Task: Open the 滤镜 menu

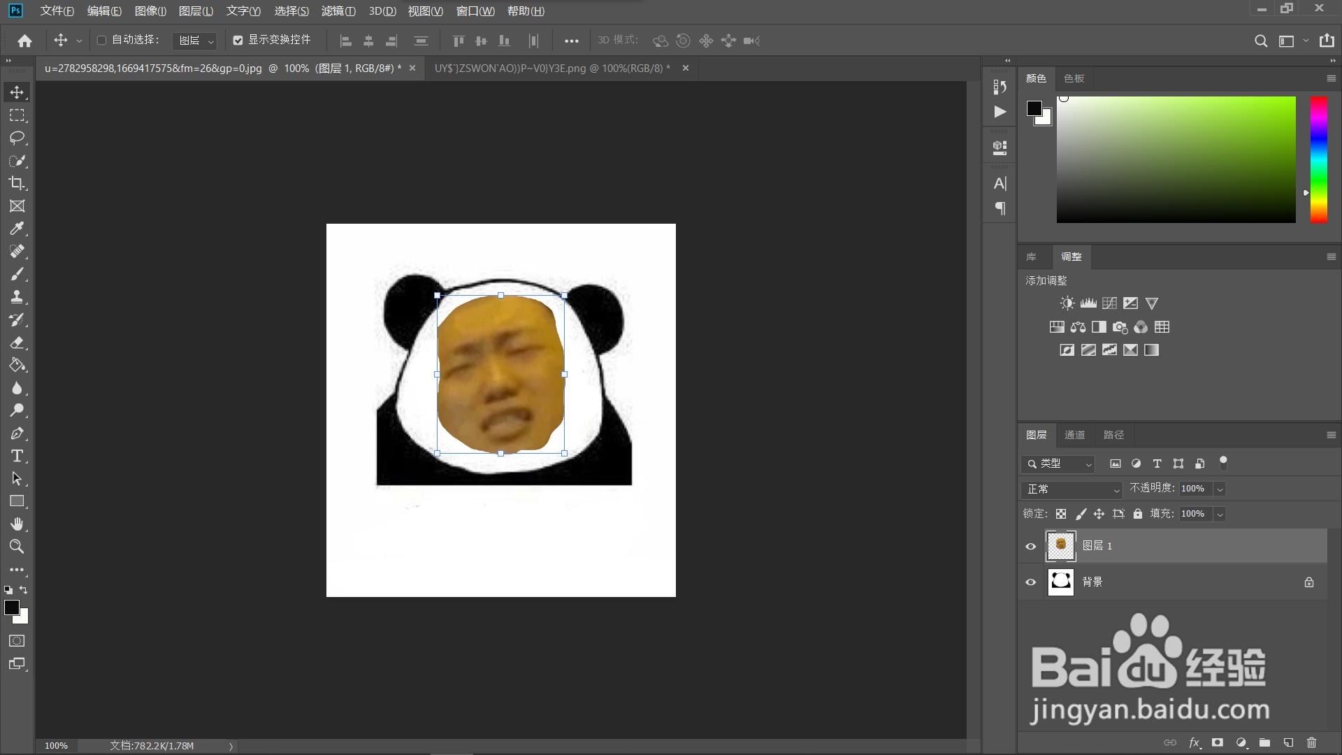Action: 338,11
